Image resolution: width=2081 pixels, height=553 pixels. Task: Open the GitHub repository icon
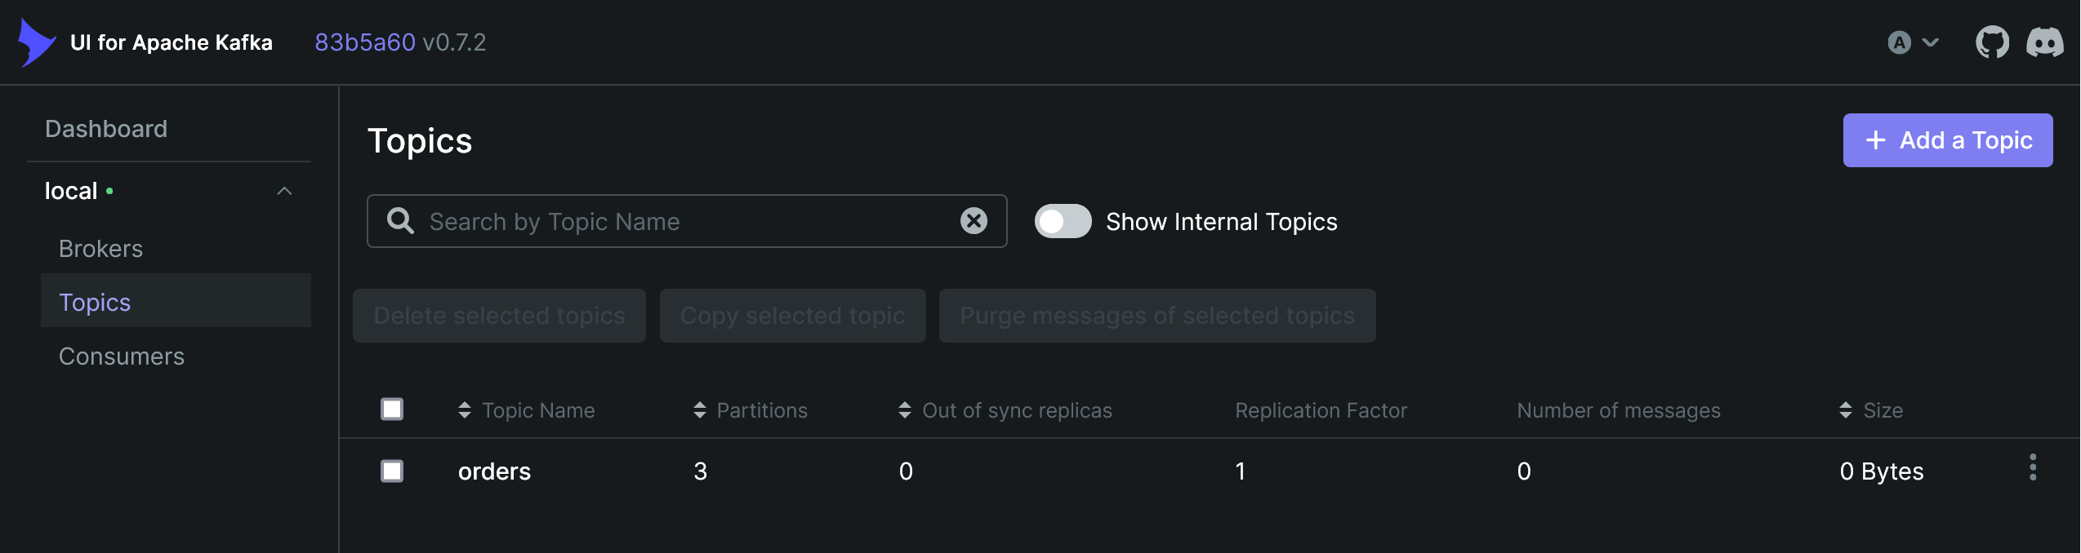coord(1992,42)
